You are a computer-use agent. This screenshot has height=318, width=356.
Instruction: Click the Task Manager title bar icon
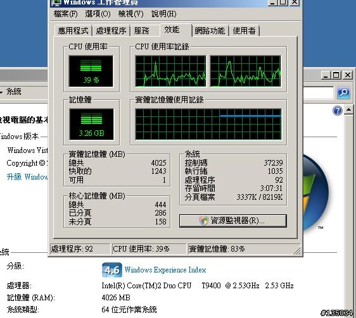56,3
